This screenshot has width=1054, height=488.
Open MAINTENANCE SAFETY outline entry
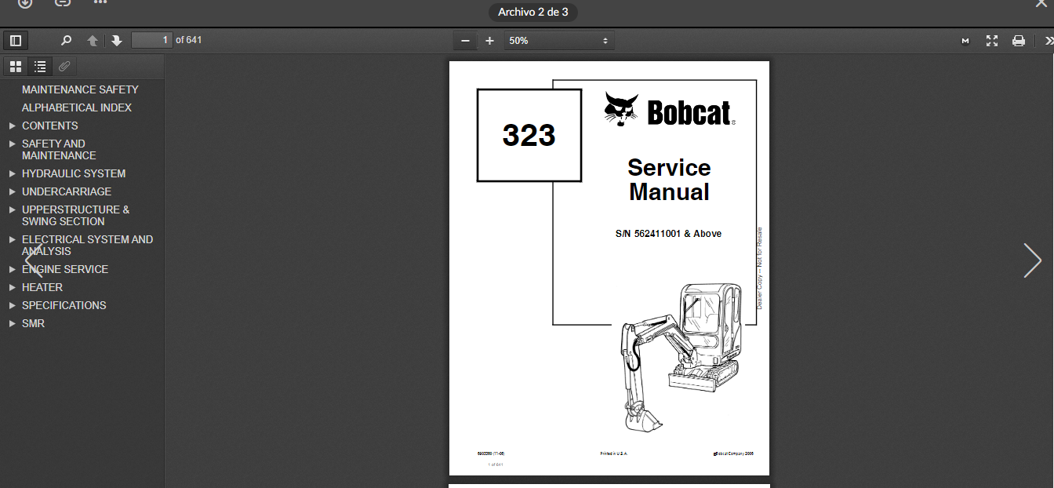click(80, 89)
